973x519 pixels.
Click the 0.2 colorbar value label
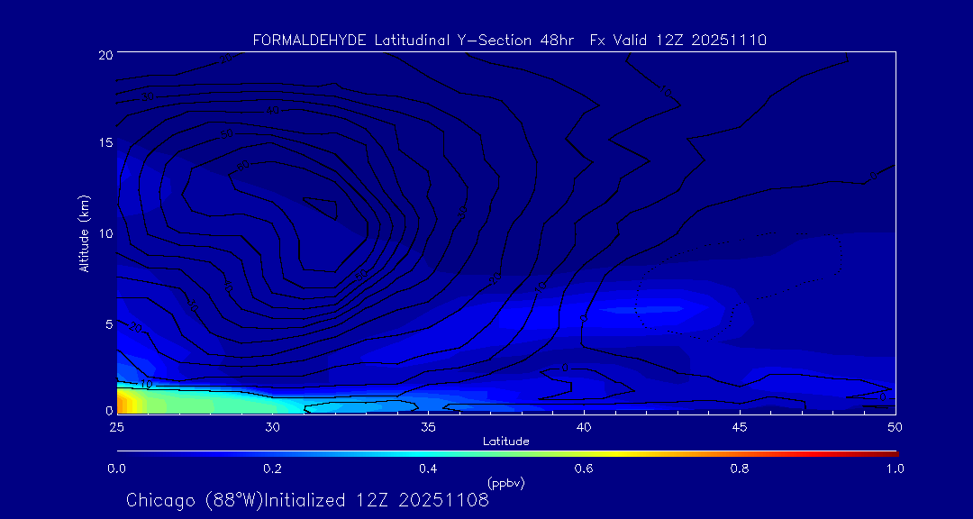click(272, 469)
